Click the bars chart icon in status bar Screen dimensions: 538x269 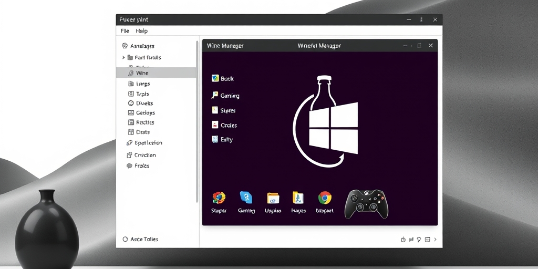pos(411,240)
